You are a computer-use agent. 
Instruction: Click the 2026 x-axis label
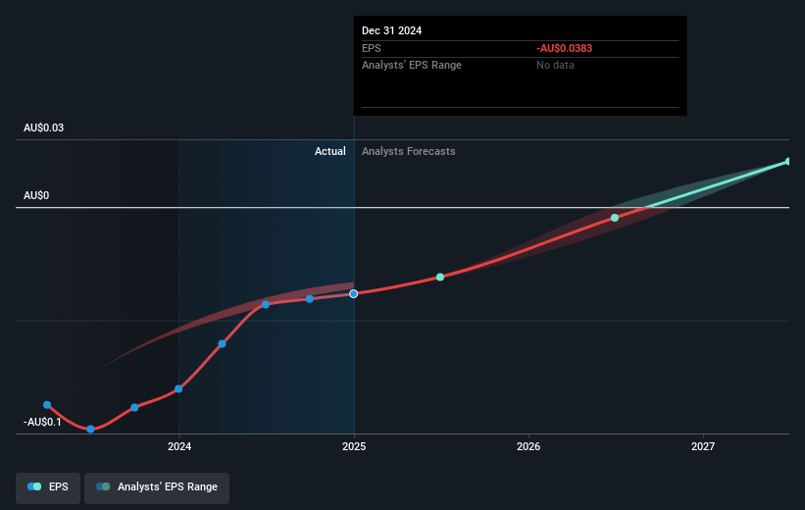pos(528,447)
